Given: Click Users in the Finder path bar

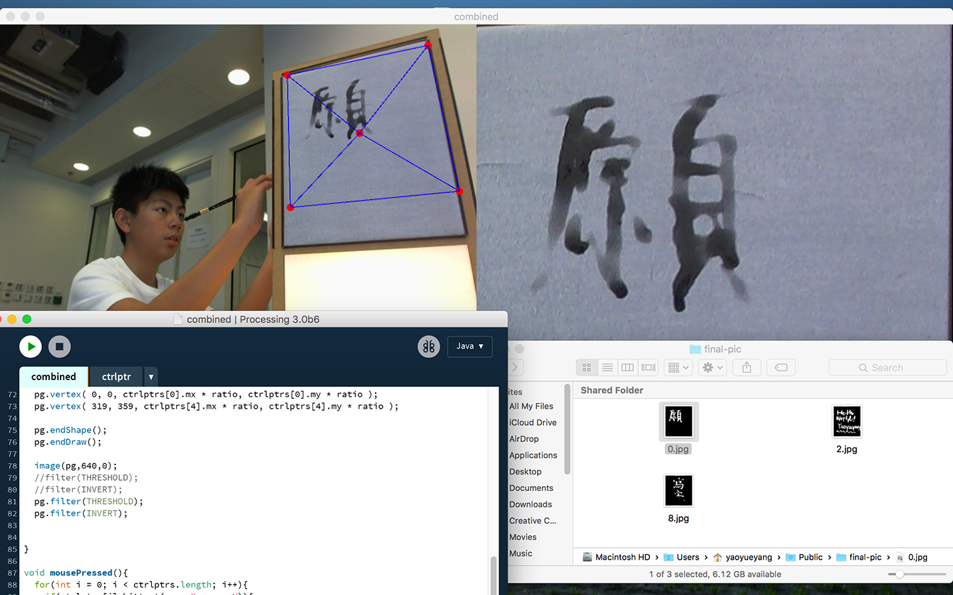Looking at the screenshot, I should (x=681, y=557).
